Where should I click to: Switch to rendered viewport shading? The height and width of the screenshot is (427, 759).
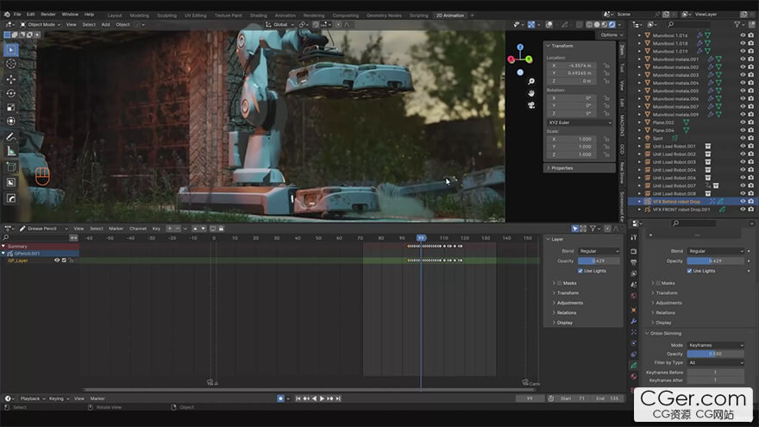tap(612, 24)
